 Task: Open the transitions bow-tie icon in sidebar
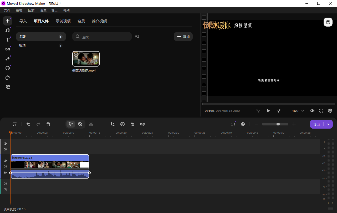(8, 49)
